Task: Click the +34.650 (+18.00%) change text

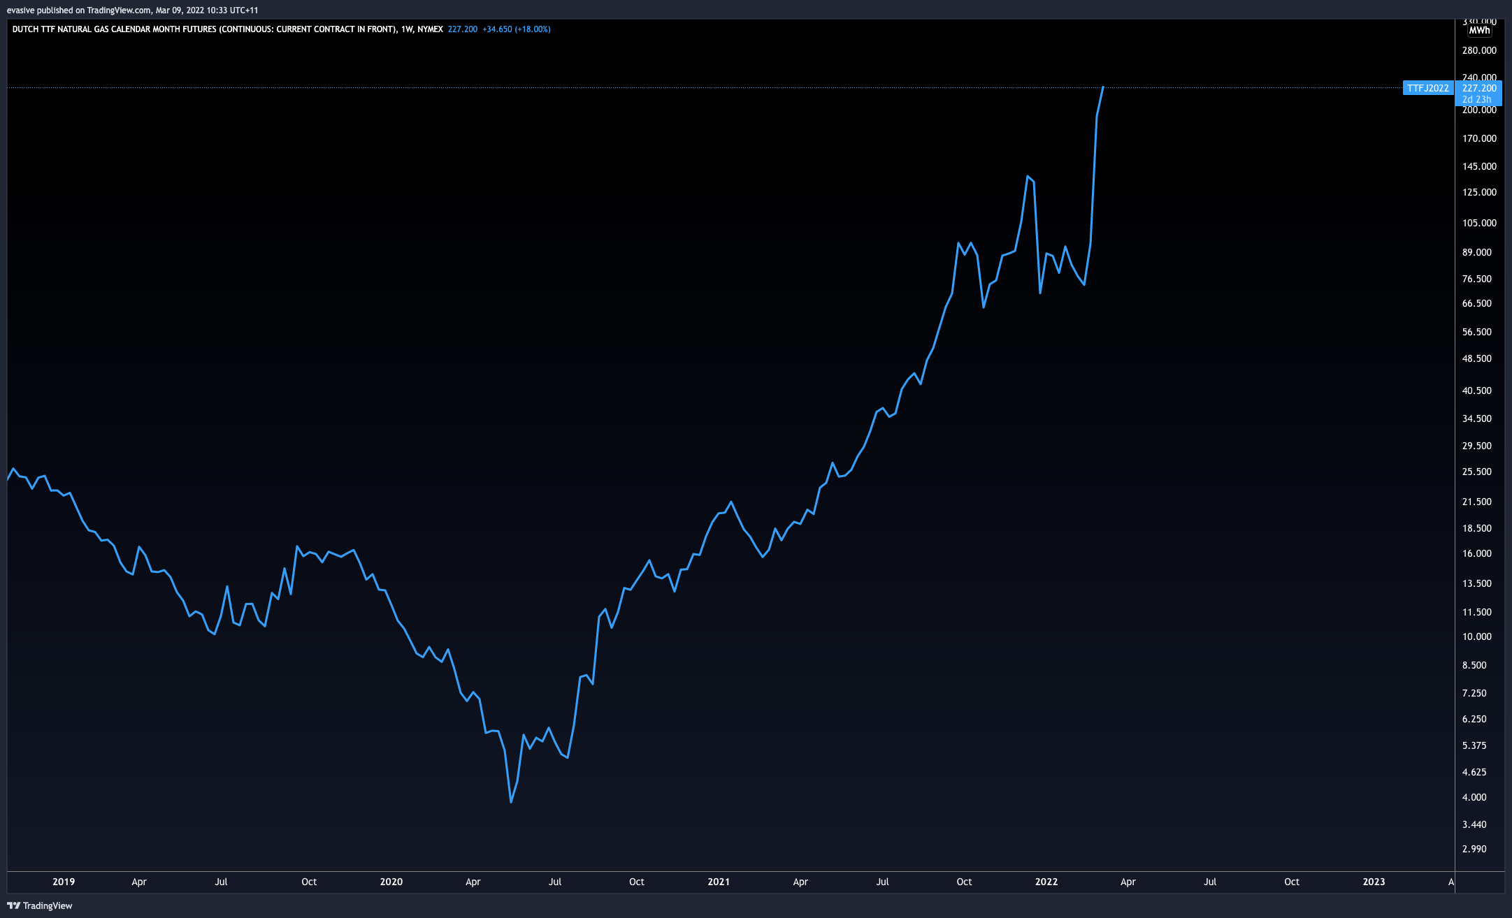Action: pyautogui.click(x=516, y=29)
